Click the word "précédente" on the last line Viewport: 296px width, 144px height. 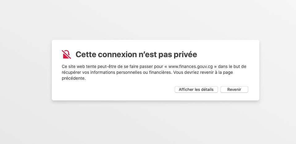73,78
